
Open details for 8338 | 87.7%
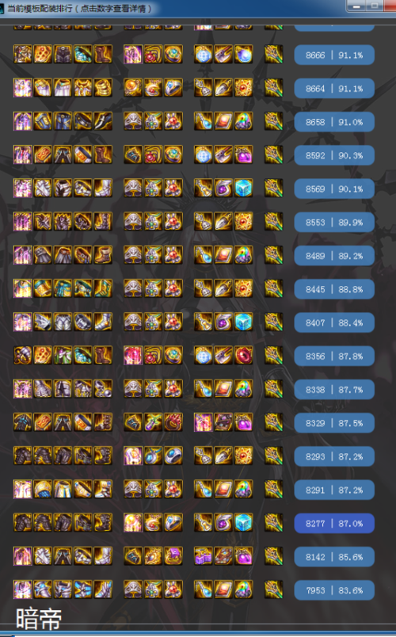coord(334,389)
